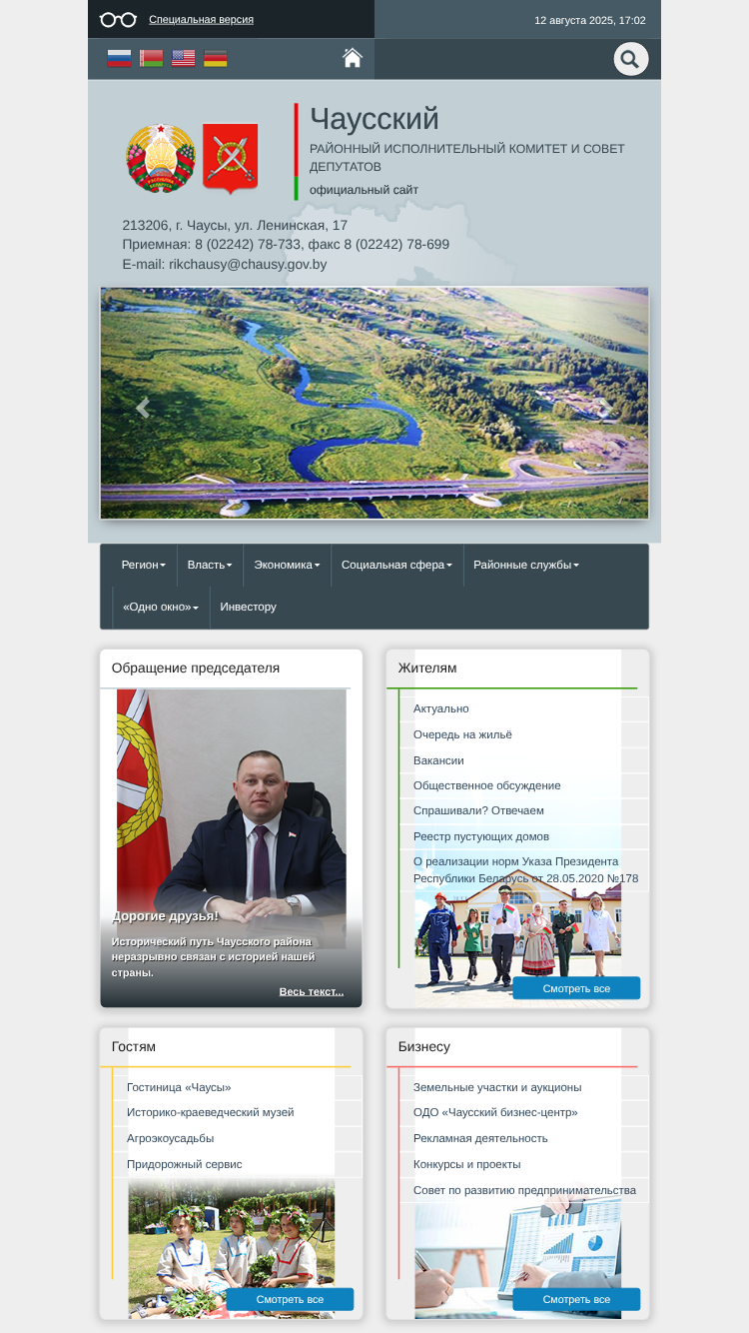
Task: Click Смотреть все in Бизнесу block
Action: (576, 1299)
